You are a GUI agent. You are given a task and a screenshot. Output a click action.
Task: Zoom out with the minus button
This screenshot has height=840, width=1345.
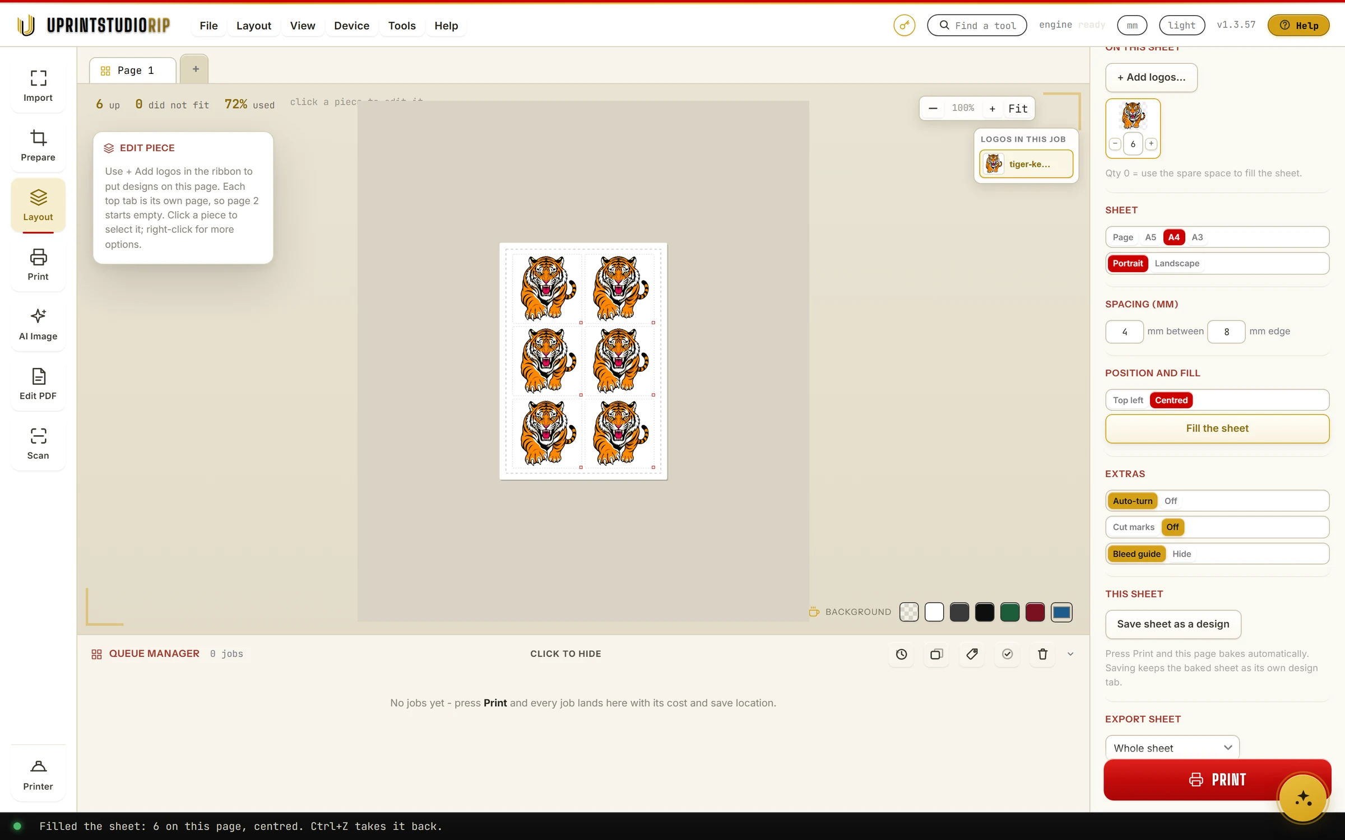coord(933,109)
